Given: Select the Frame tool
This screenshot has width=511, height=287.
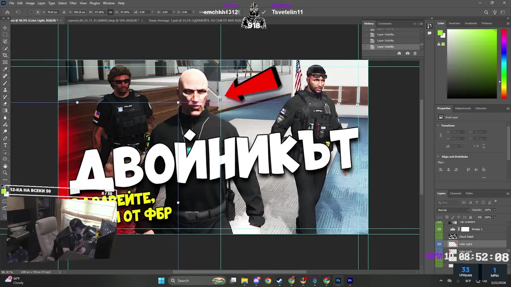Looking at the screenshot, I should pyautogui.click(x=5, y=62).
